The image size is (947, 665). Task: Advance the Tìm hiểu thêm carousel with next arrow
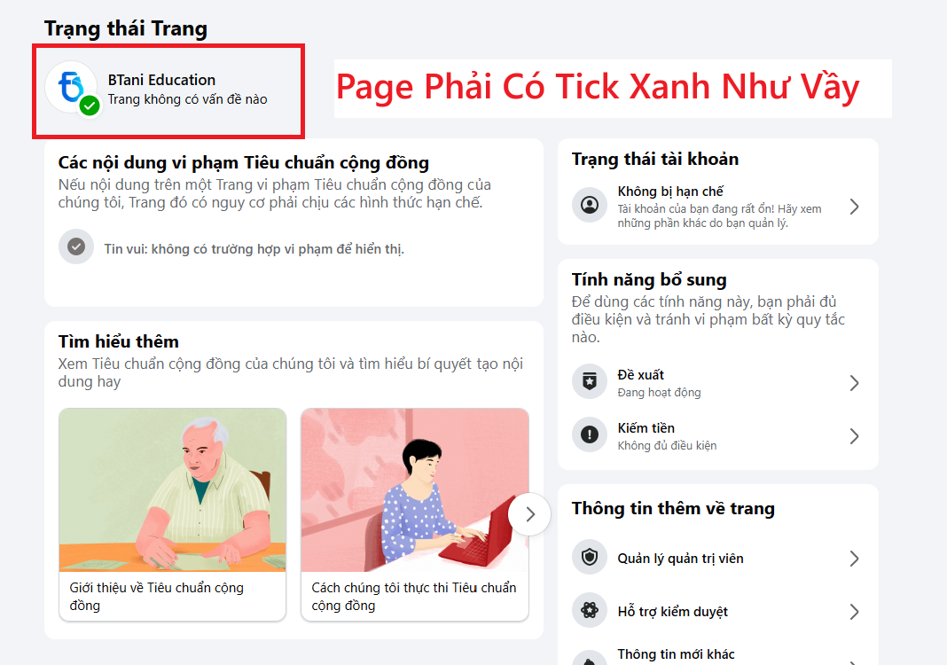pyautogui.click(x=529, y=514)
